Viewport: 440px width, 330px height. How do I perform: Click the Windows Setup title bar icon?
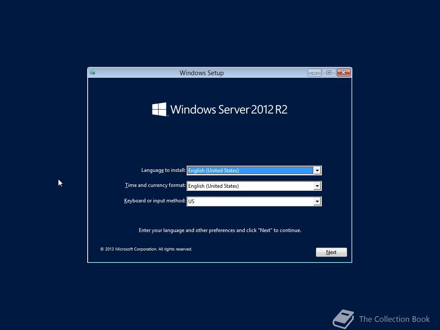coord(93,72)
